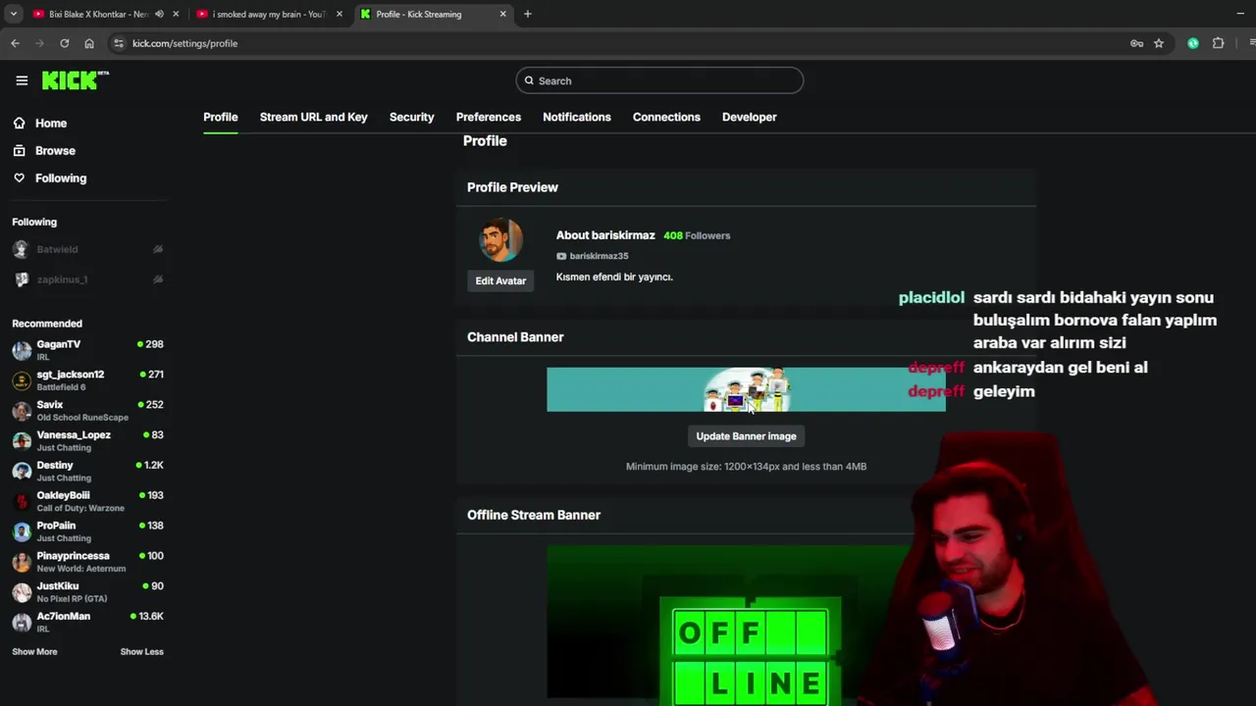This screenshot has width=1256, height=706.
Task: Open the hamburger menu beside Kick logo
Action: click(22, 80)
